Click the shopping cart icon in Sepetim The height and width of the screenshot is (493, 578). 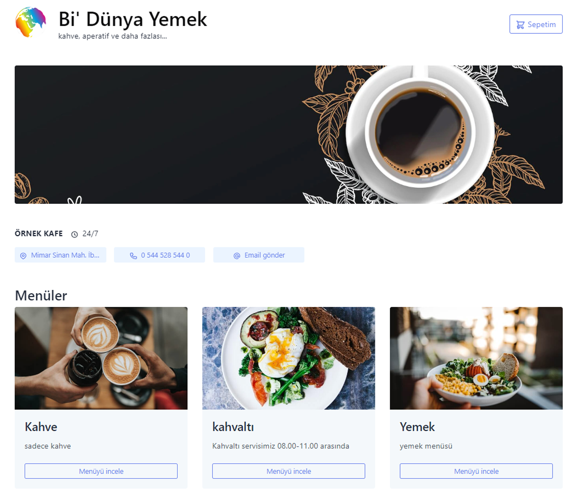click(x=520, y=25)
